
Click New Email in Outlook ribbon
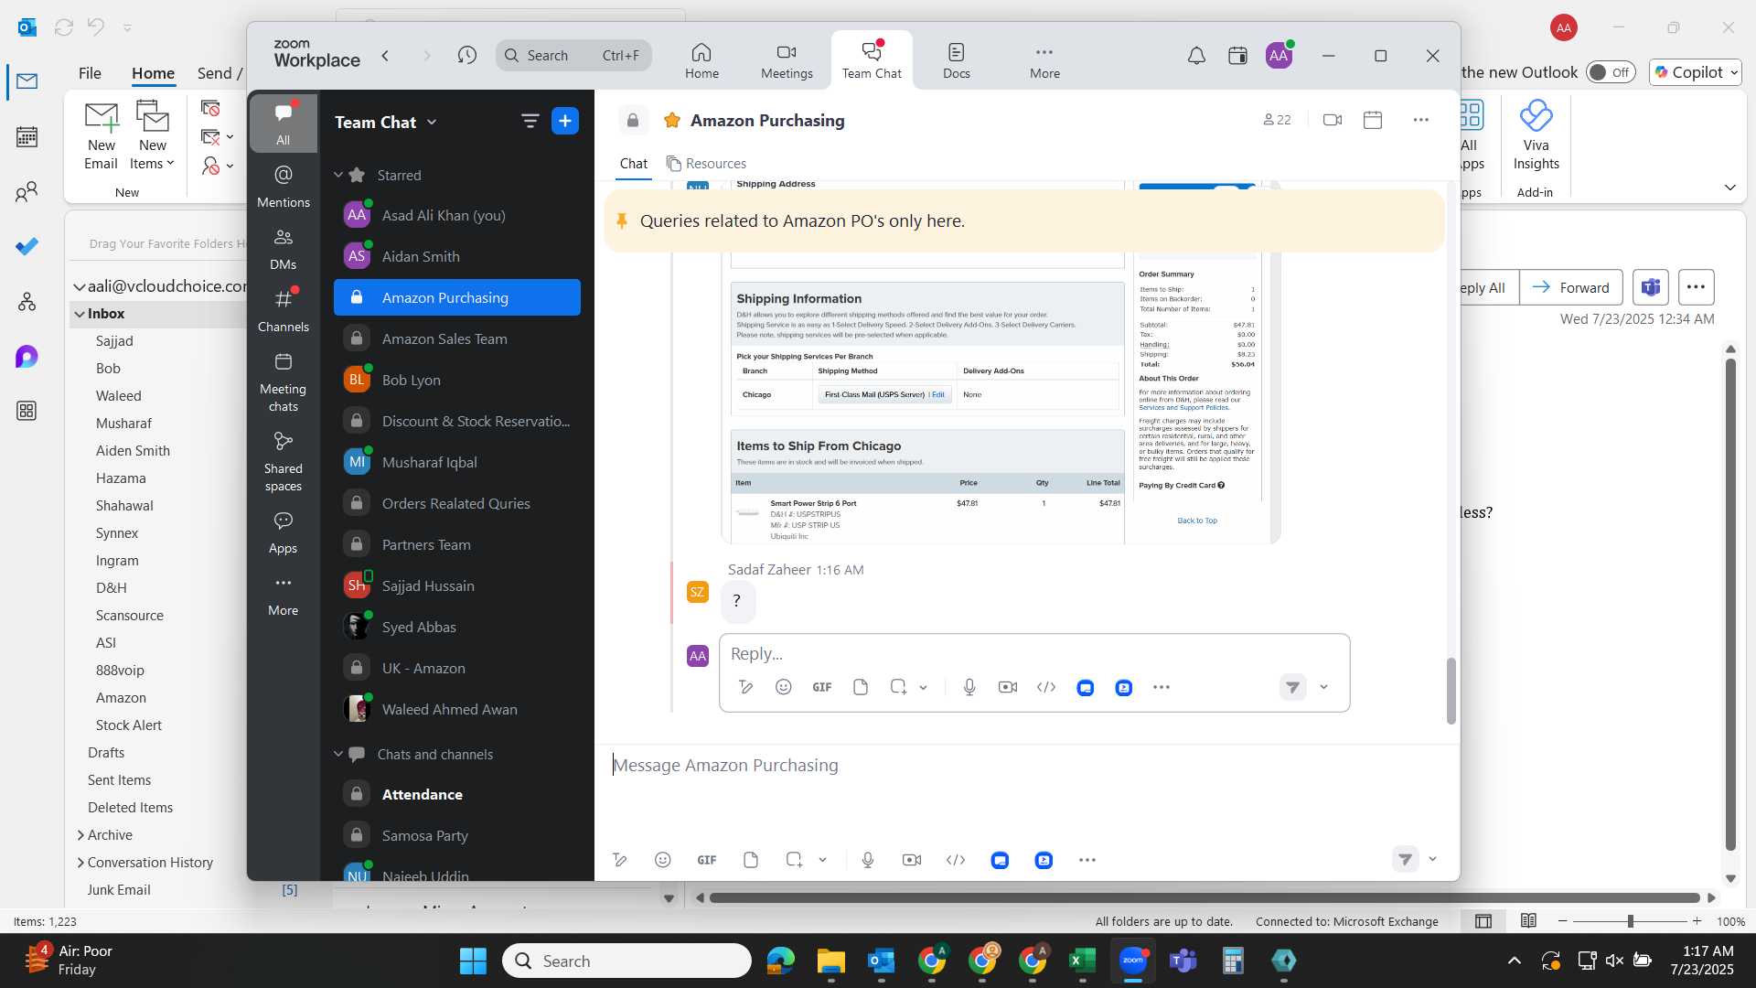coord(102,135)
